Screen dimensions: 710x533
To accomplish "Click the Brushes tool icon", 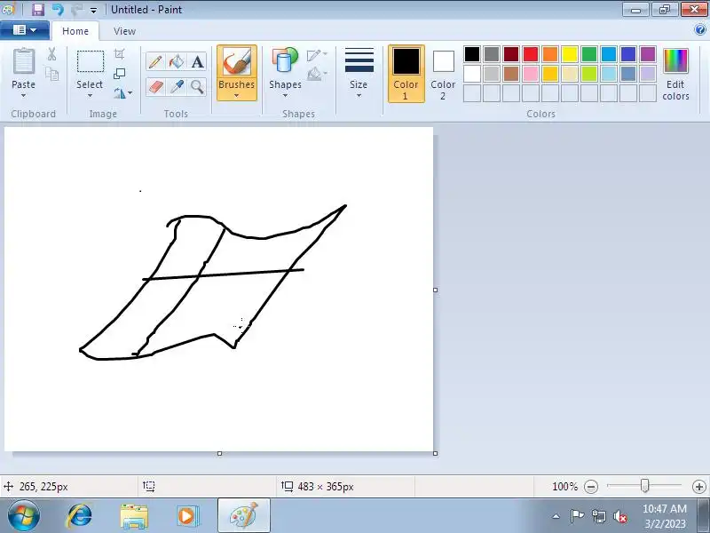I will (x=236, y=62).
